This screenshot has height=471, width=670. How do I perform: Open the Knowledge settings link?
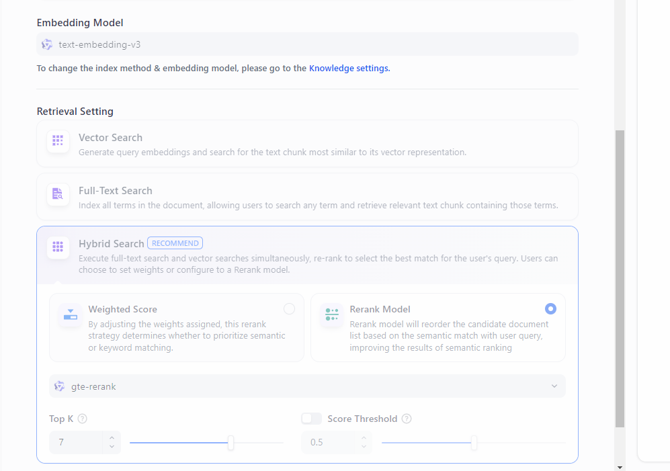(x=349, y=68)
